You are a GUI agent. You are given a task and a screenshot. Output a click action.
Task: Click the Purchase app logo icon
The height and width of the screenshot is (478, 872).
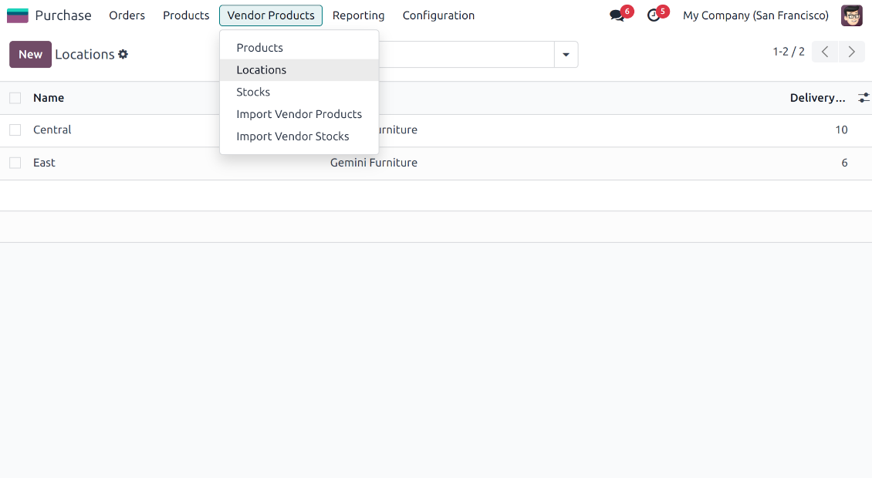17,15
